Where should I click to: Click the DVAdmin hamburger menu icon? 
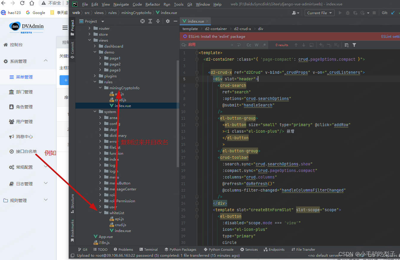pyautogui.click(x=65, y=28)
